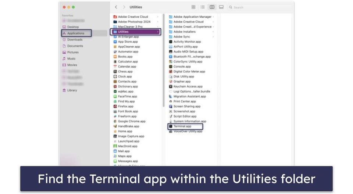Select the Digital Color Meter.app icon
This screenshot has width=353, height=194.
pos(171,71)
